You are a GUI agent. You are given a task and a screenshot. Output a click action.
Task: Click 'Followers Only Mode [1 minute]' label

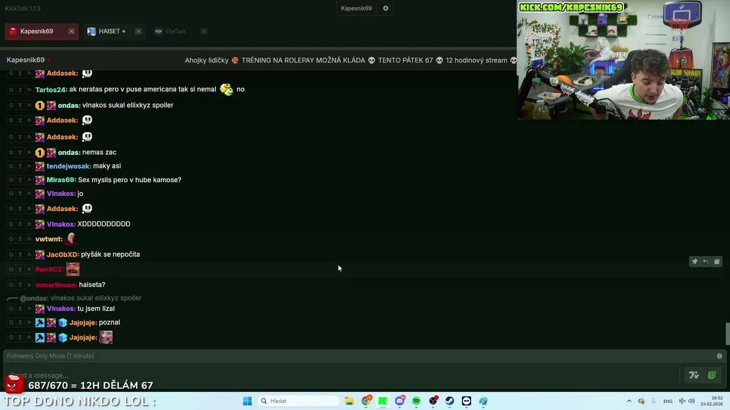[x=50, y=356]
